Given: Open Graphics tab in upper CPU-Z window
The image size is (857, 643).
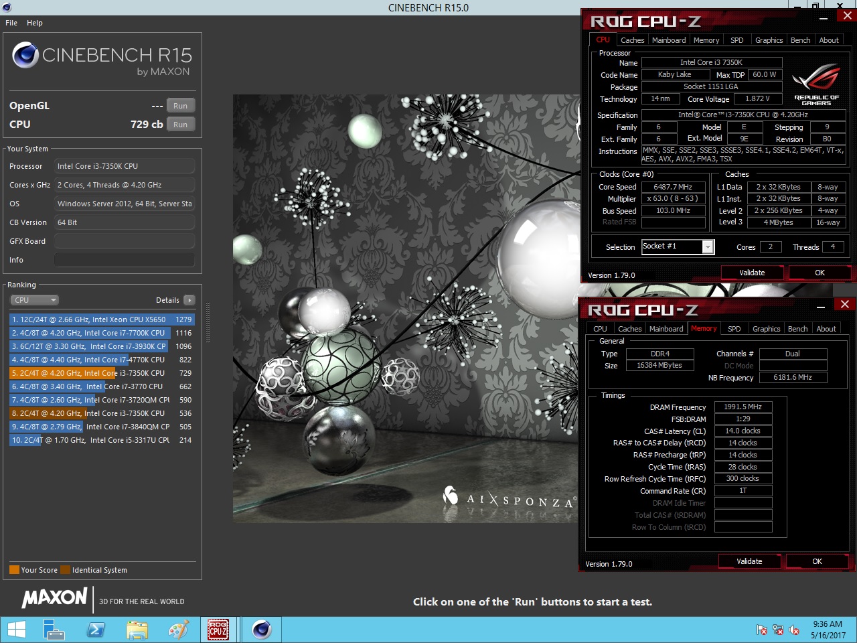Looking at the screenshot, I should (769, 40).
